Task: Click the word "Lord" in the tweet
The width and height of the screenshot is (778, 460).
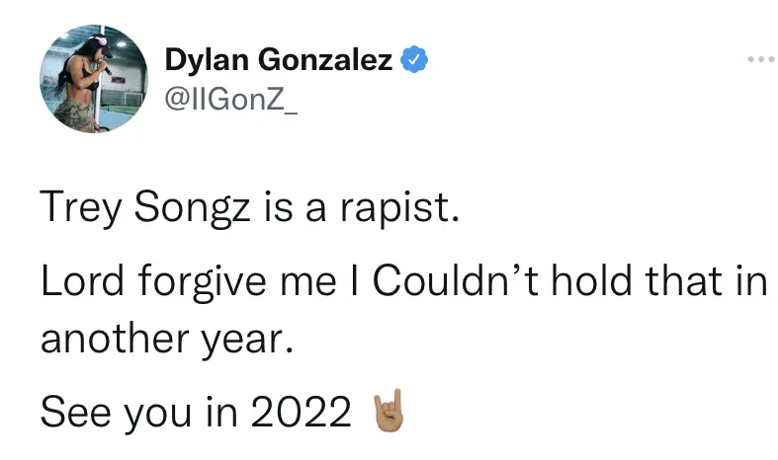Action: pyautogui.click(x=83, y=282)
